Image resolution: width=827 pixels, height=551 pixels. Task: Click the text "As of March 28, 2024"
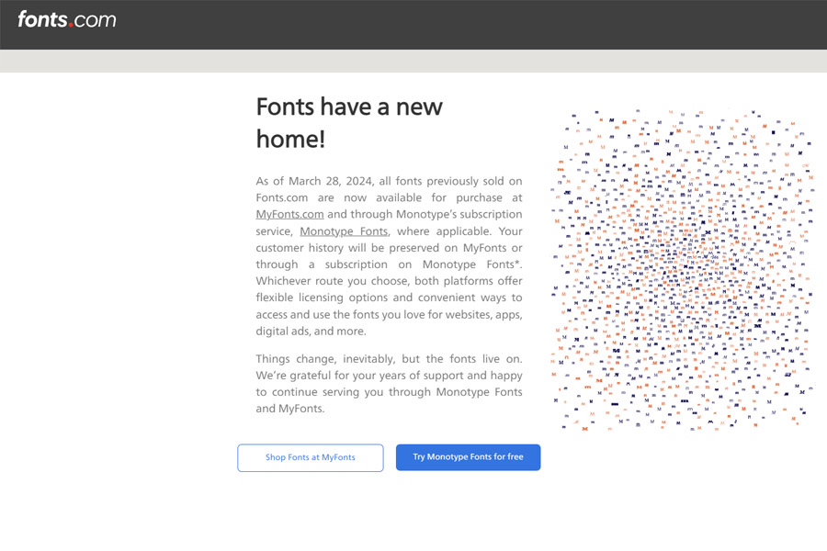pyautogui.click(x=315, y=181)
